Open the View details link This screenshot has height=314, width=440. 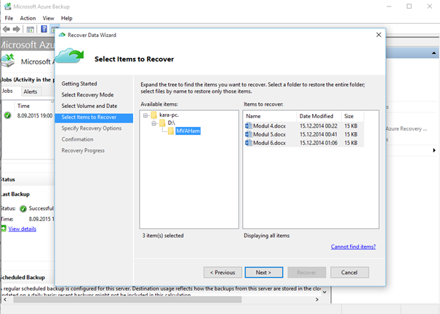coord(22,229)
